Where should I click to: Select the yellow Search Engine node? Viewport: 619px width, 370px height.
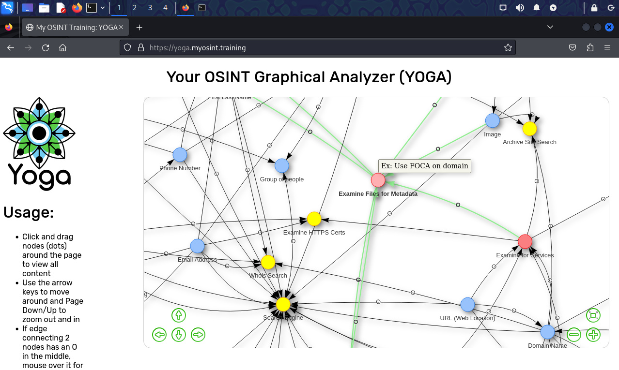283,304
